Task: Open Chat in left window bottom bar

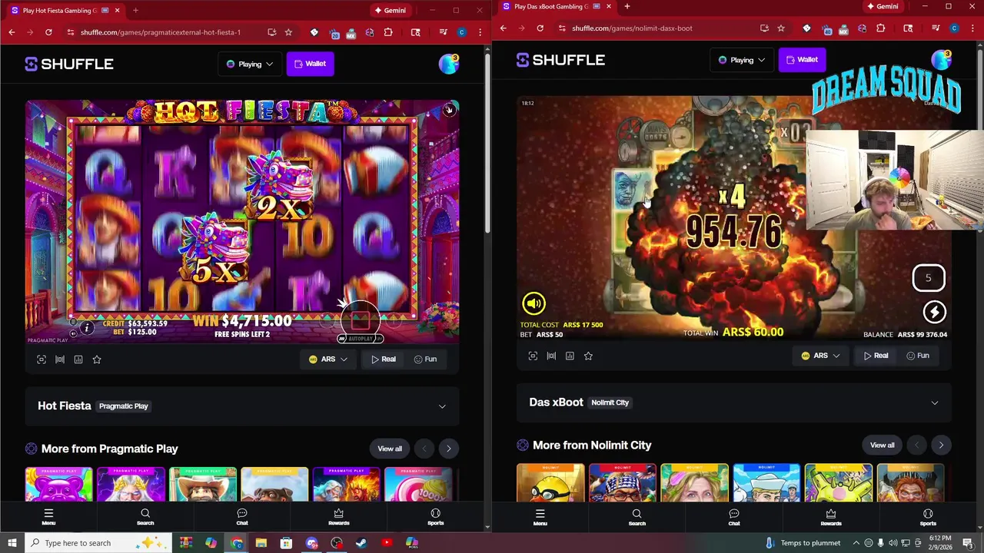Action: coord(242,517)
